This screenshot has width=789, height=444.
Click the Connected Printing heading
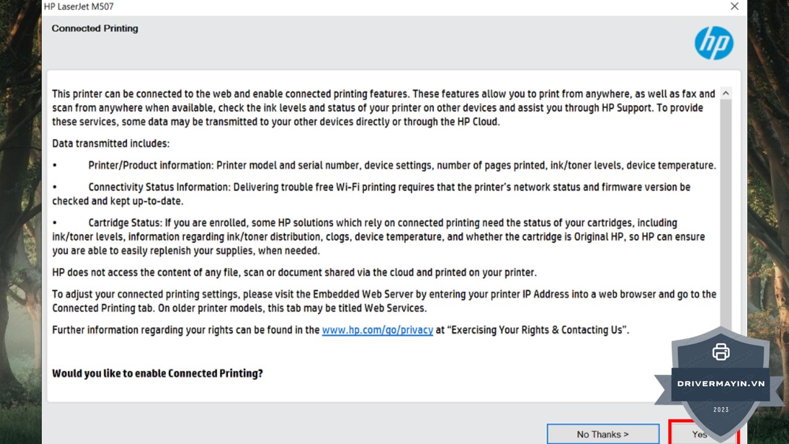coord(95,28)
